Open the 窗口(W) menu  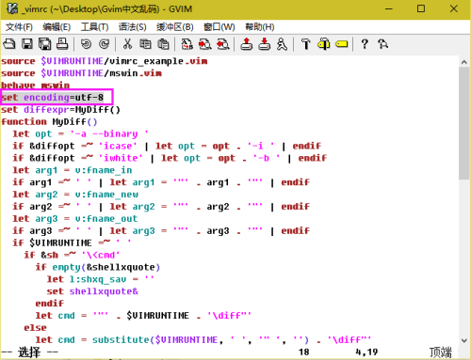pyautogui.click(x=219, y=27)
